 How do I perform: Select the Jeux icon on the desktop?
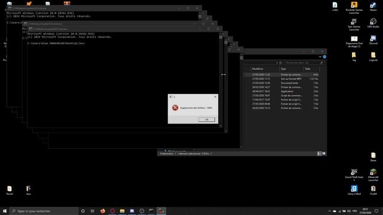tap(28, 191)
